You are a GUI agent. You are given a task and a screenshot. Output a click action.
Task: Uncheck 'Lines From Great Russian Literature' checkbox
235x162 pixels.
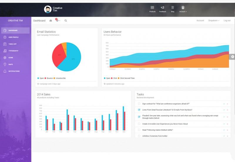tap(139, 110)
